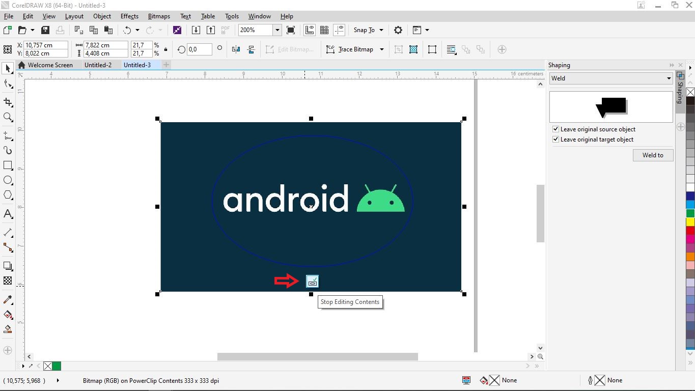Uncheck Leave original target object
This screenshot has height=391, width=695.
tap(555, 139)
